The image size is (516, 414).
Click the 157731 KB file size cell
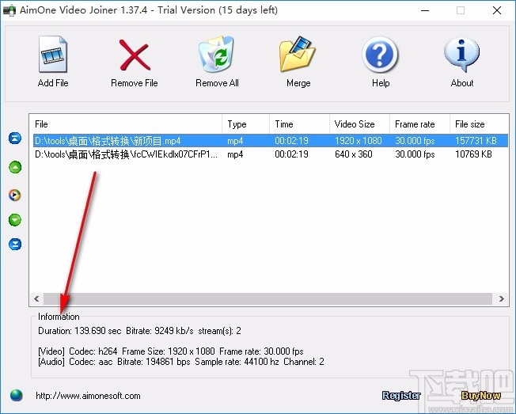[x=476, y=141]
